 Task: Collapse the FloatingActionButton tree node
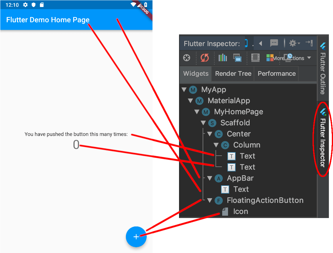(210, 200)
